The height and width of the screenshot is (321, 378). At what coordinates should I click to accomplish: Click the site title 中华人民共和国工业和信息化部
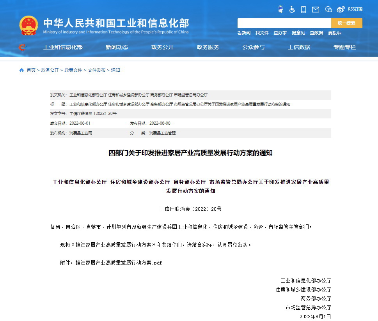(116, 23)
